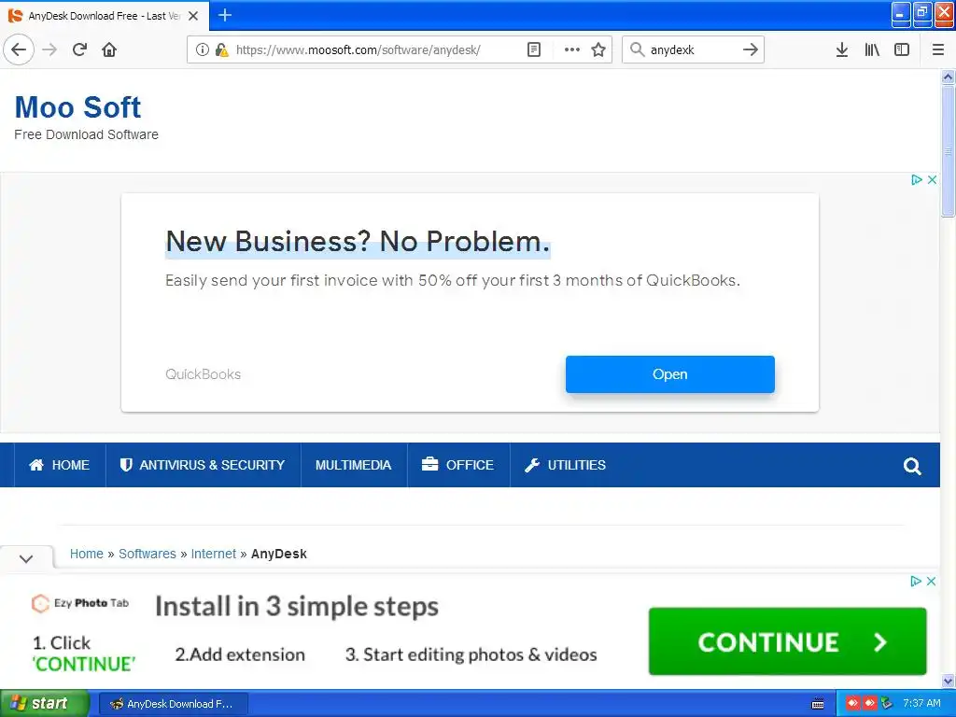
Task: Open the browser home page
Action: point(109,49)
